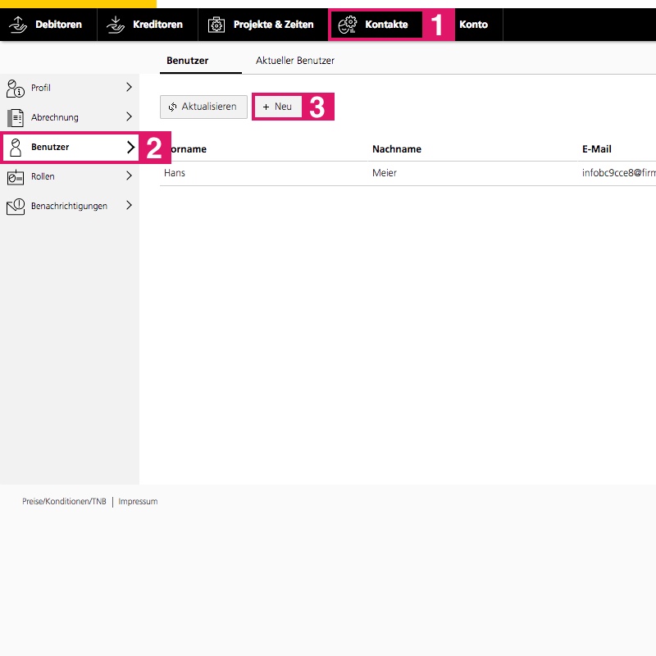The width and height of the screenshot is (656, 656).
Task: Click the Debitoren hand icon
Action: (18, 25)
